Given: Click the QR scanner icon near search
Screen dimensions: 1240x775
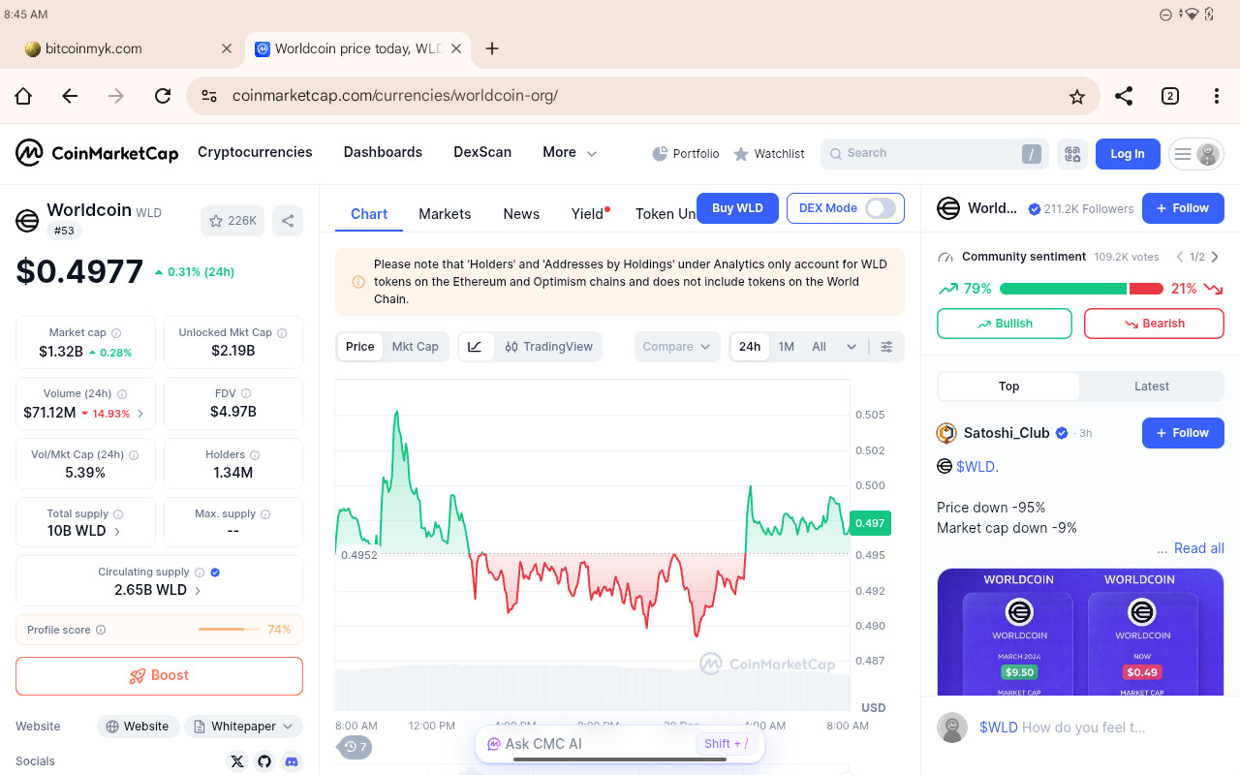Looking at the screenshot, I should pos(1071,153).
